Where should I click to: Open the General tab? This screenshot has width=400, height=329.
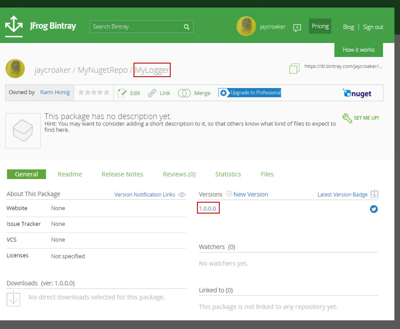pos(26,174)
